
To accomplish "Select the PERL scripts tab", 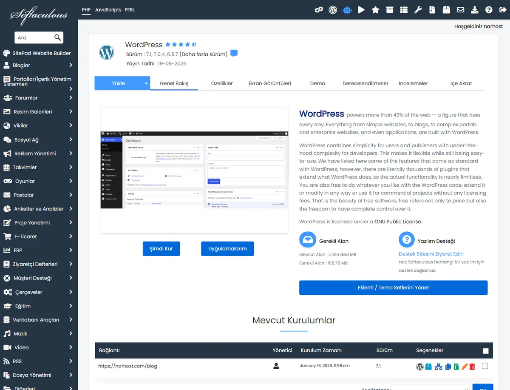I will [x=130, y=10].
